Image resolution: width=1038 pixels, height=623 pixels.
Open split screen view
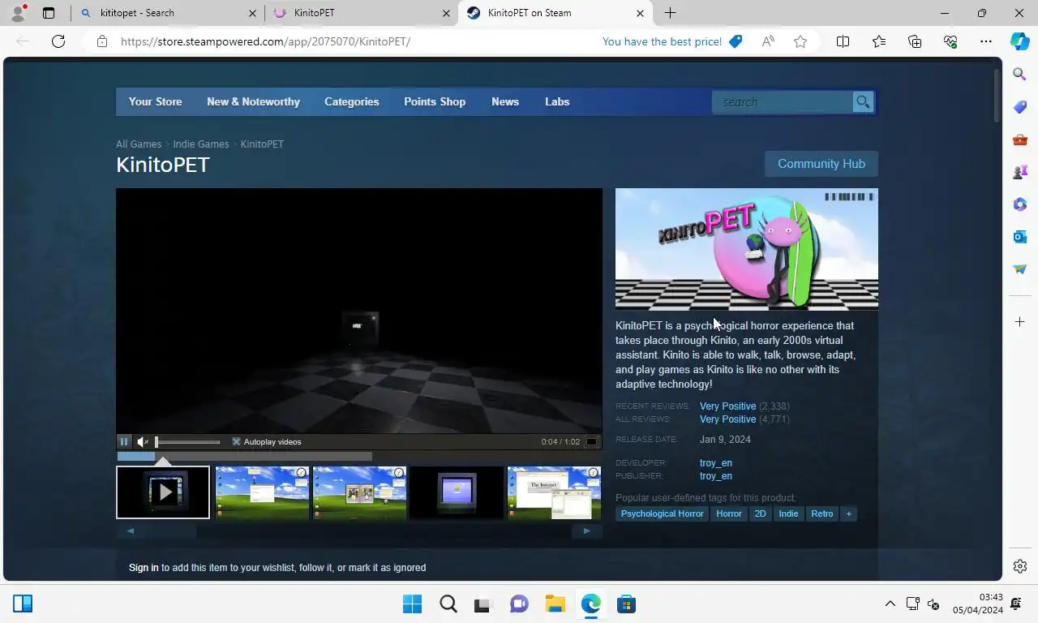(x=843, y=41)
